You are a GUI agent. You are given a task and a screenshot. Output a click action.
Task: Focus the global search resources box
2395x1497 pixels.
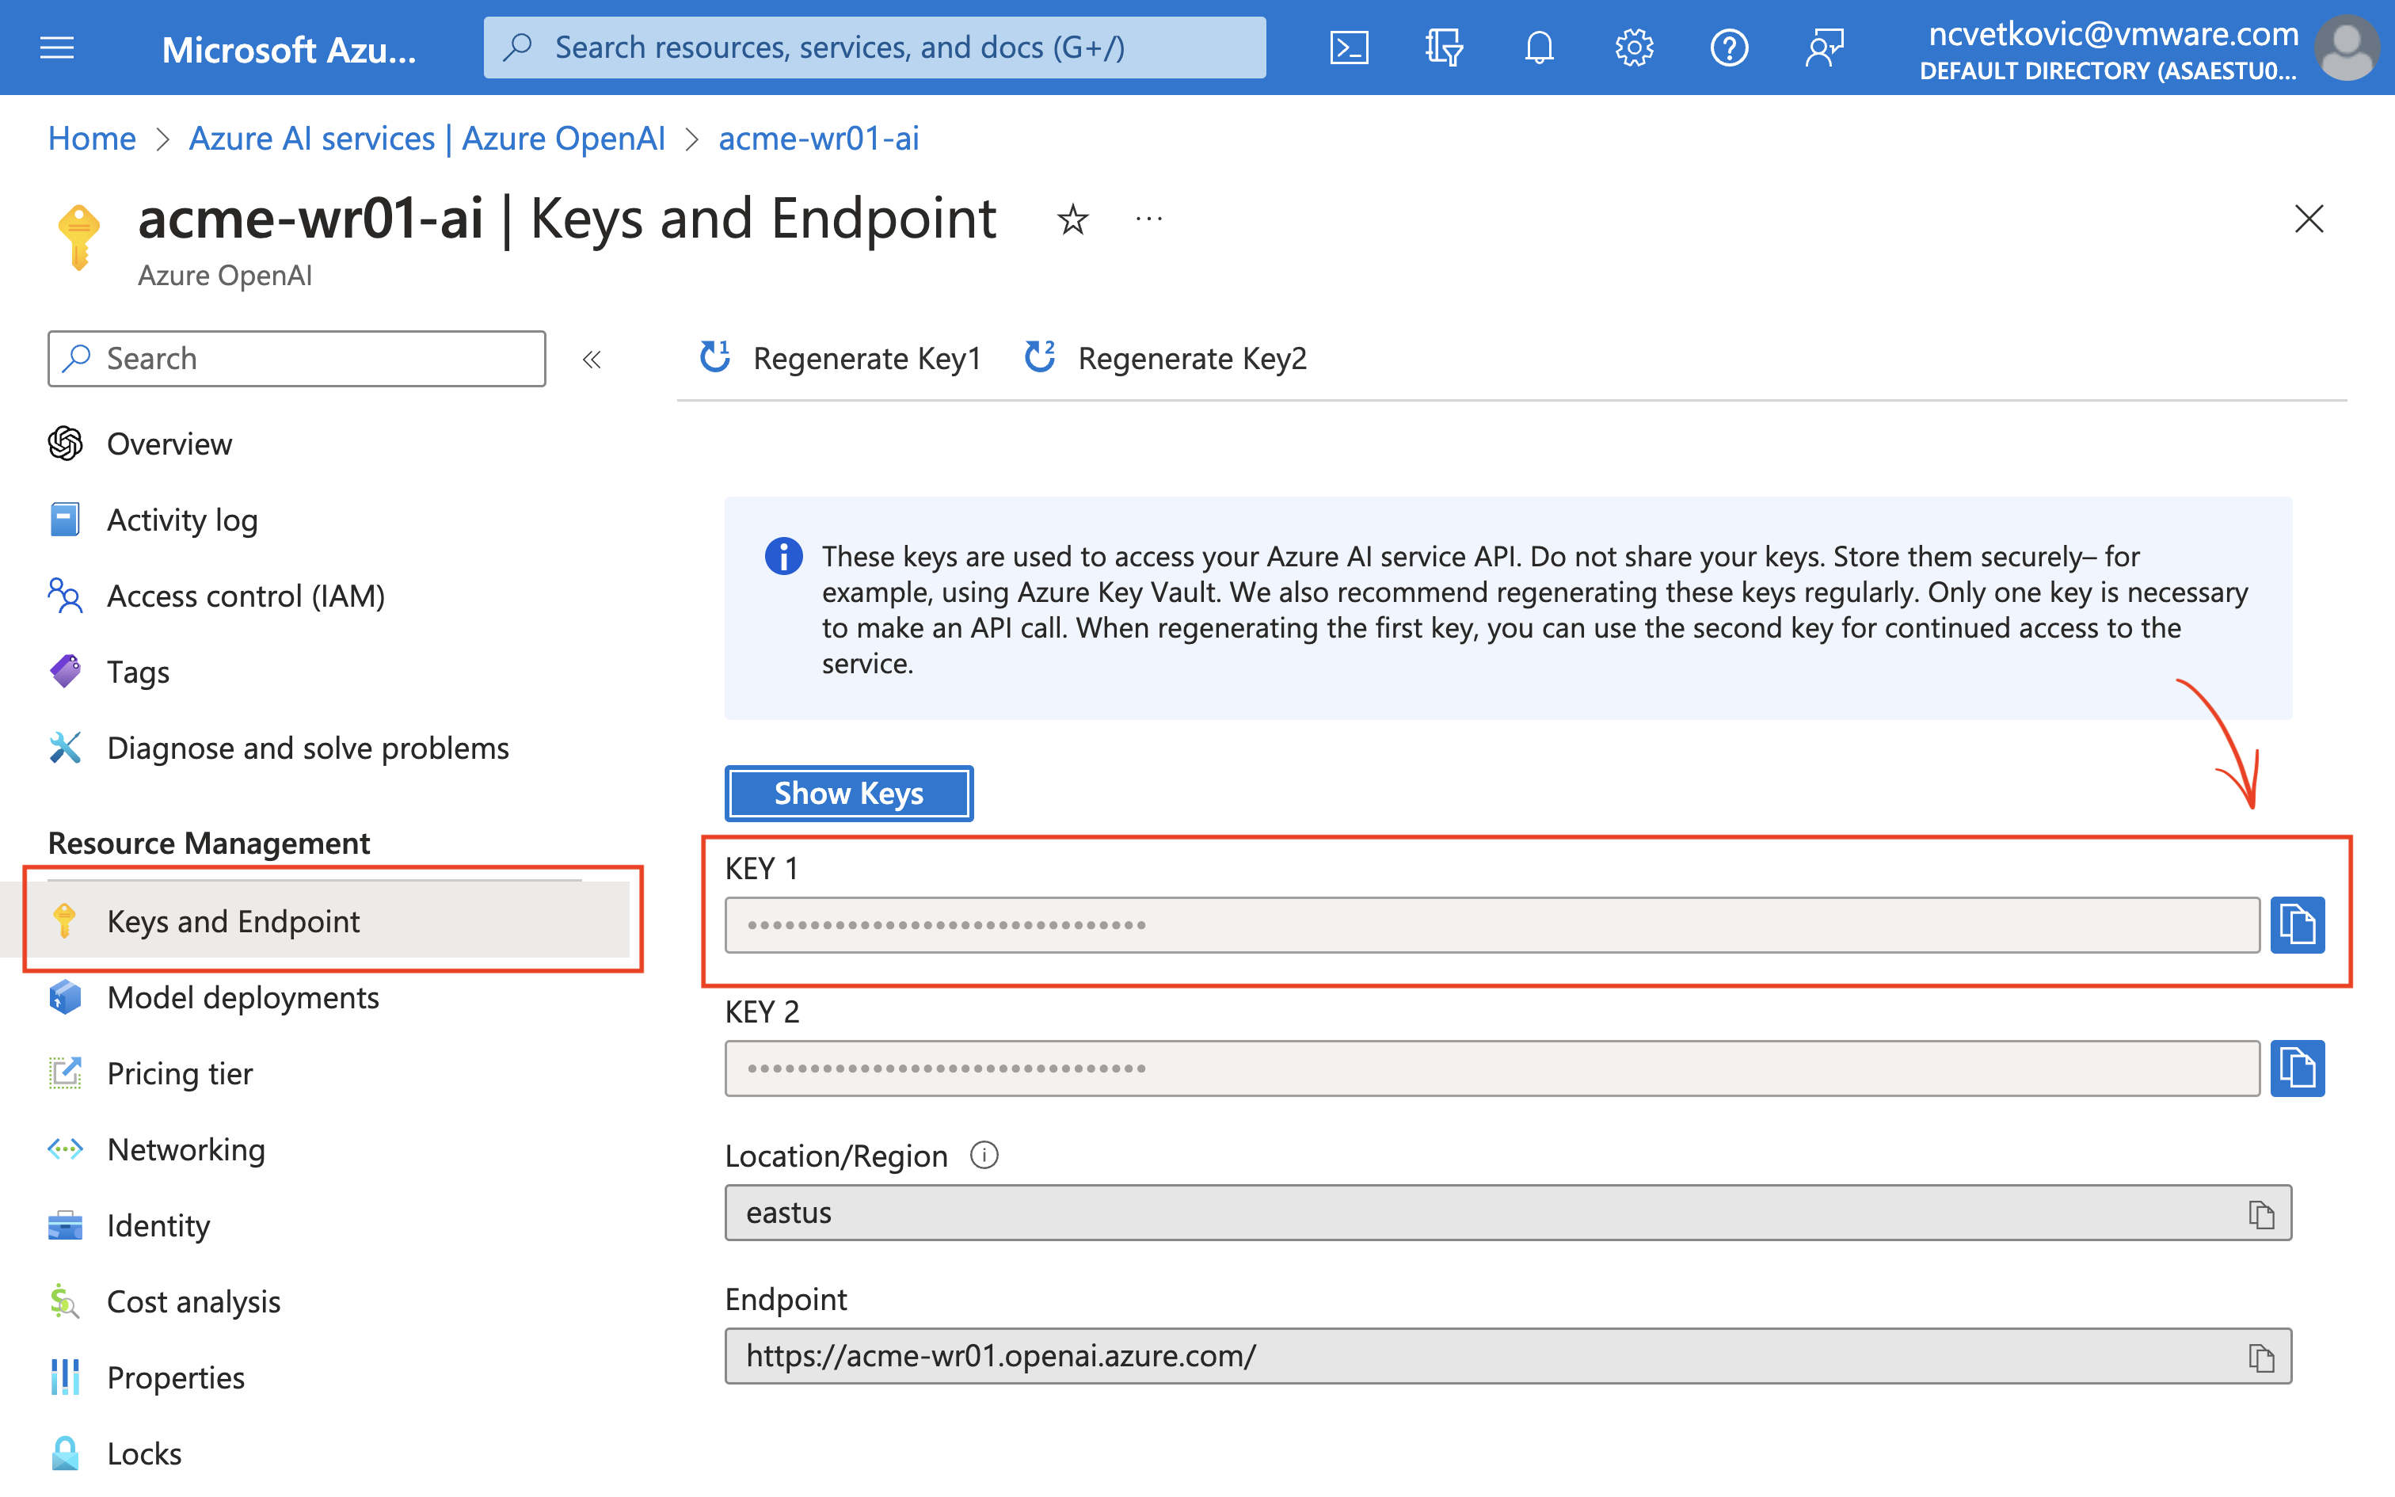pyautogui.click(x=874, y=48)
